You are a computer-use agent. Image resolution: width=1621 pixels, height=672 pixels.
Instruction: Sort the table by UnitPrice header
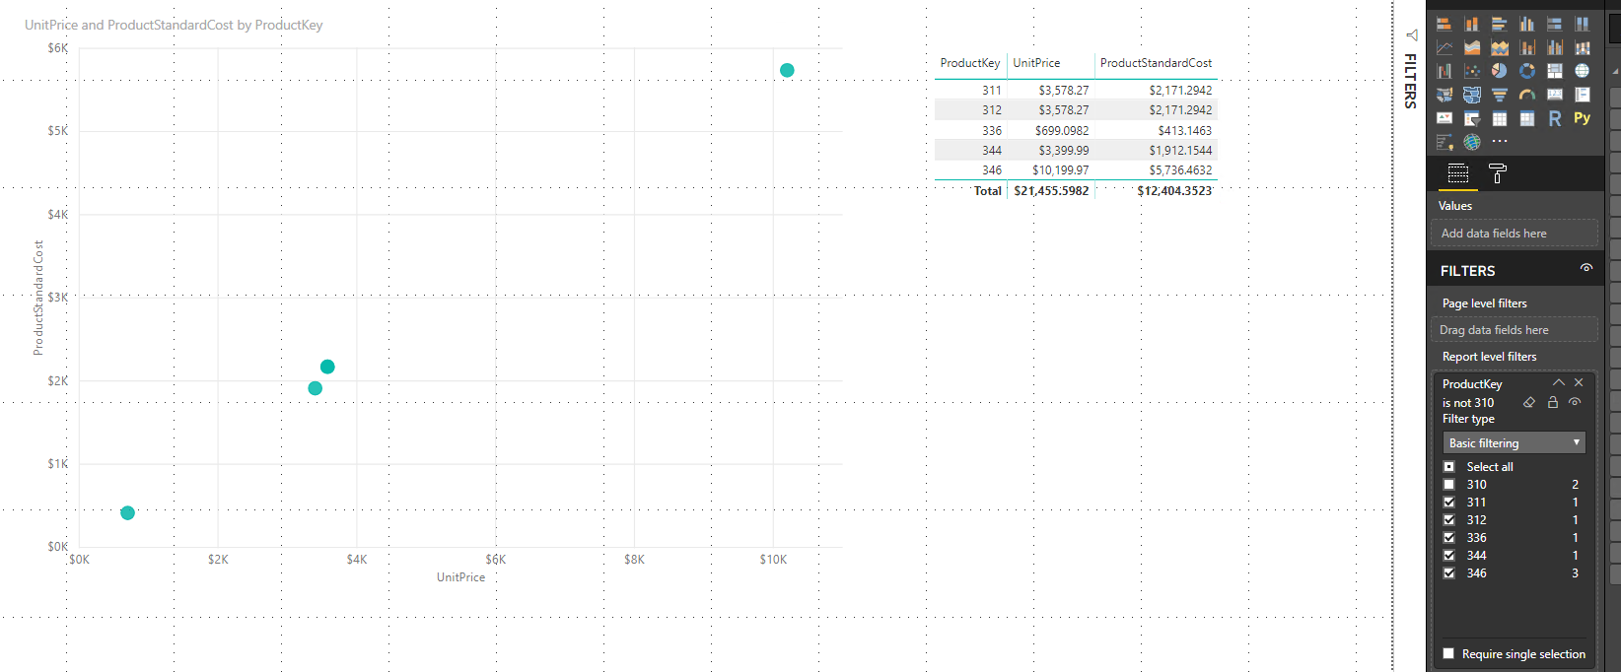pyautogui.click(x=1036, y=63)
